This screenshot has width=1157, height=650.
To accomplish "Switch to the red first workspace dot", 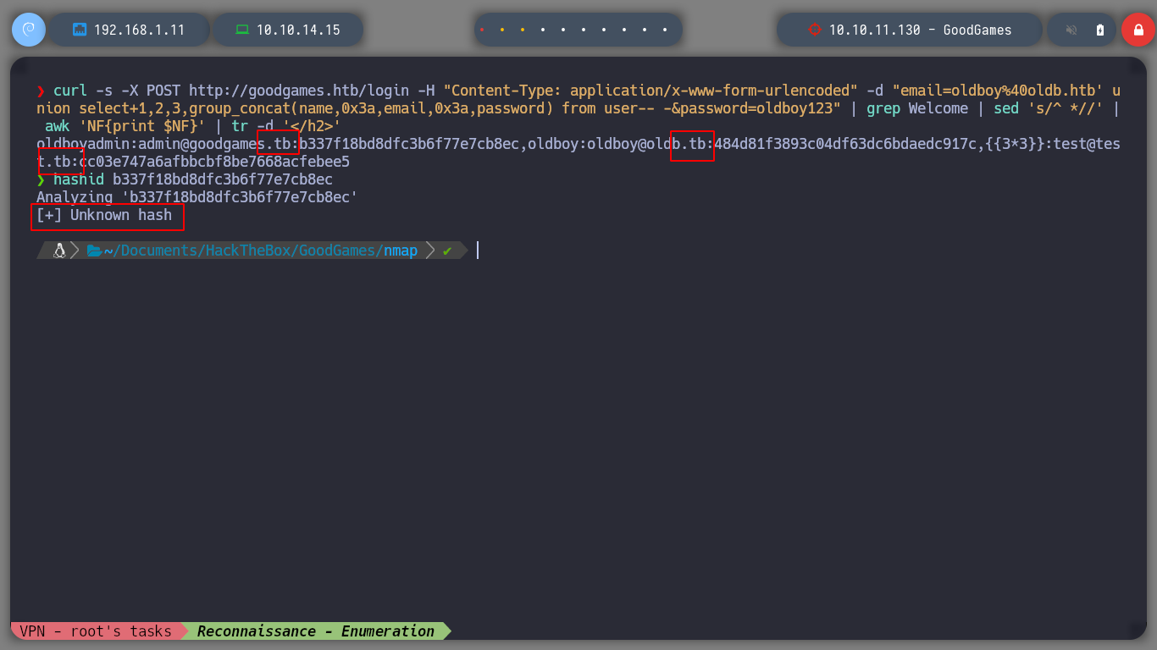I will (x=482, y=30).
